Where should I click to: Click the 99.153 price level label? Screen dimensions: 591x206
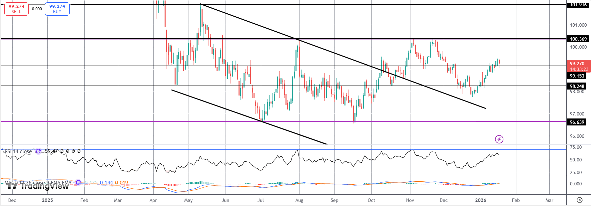[577, 76]
